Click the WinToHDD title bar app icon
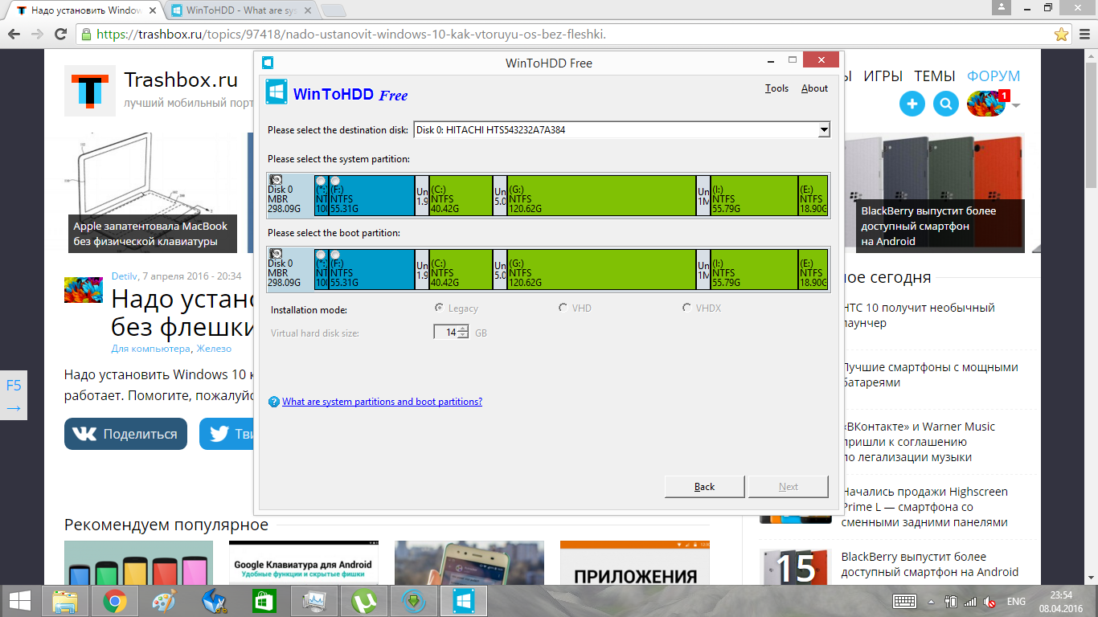This screenshot has width=1098, height=617. point(268,63)
